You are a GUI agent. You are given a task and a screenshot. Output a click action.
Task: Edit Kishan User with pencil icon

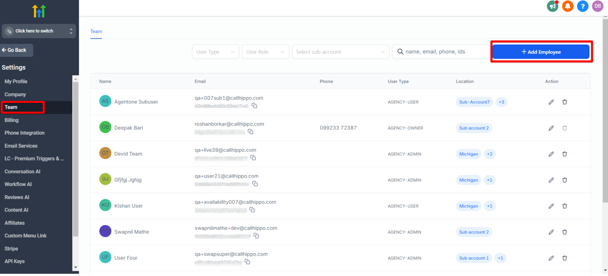[551, 206]
